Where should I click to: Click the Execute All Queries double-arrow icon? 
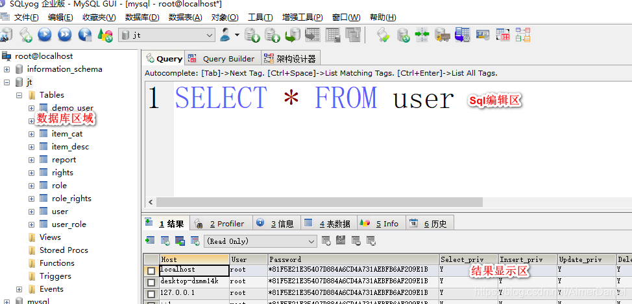tap(65, 34)
